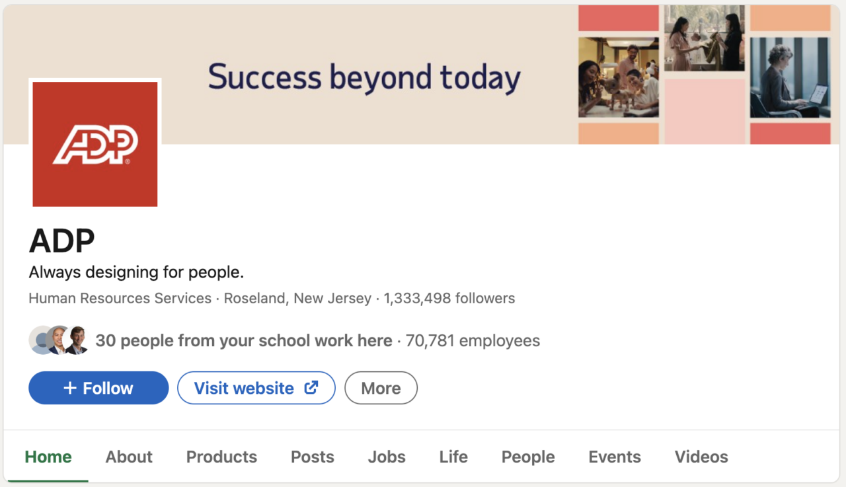Click the employee profile avatars cluster

[x=59, y=340]
